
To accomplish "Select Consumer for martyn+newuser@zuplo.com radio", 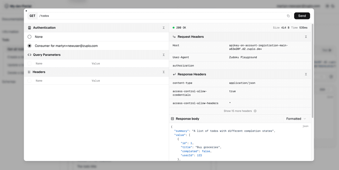I will tap(29, 46).
